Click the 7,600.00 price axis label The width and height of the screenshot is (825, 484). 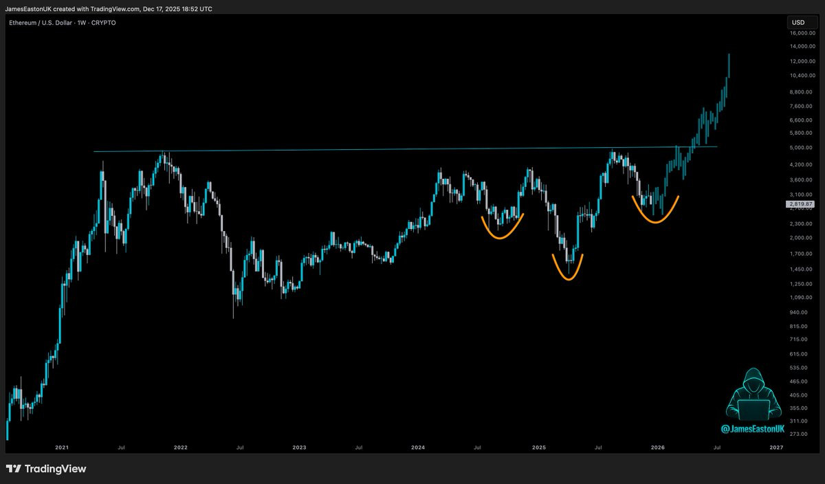pos(802,106)
